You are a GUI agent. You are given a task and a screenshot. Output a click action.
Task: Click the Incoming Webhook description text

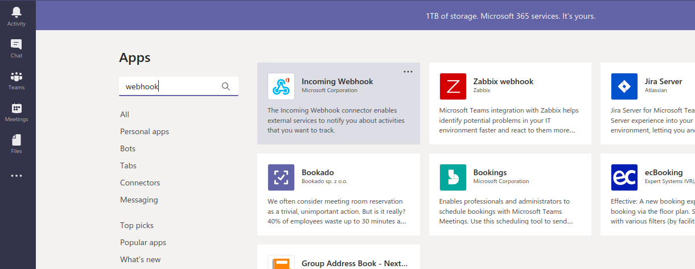(x=336, y=120)
